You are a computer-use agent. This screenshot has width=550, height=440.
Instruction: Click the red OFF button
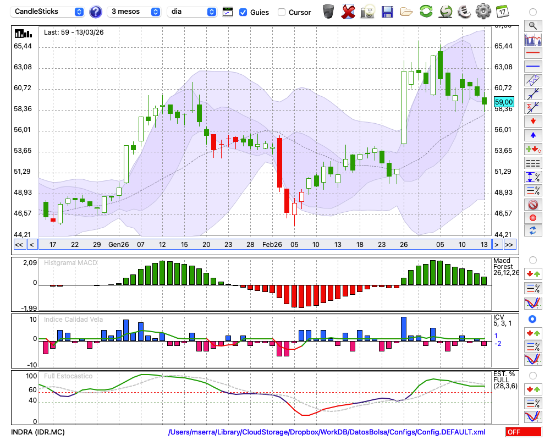click(522, 432)
